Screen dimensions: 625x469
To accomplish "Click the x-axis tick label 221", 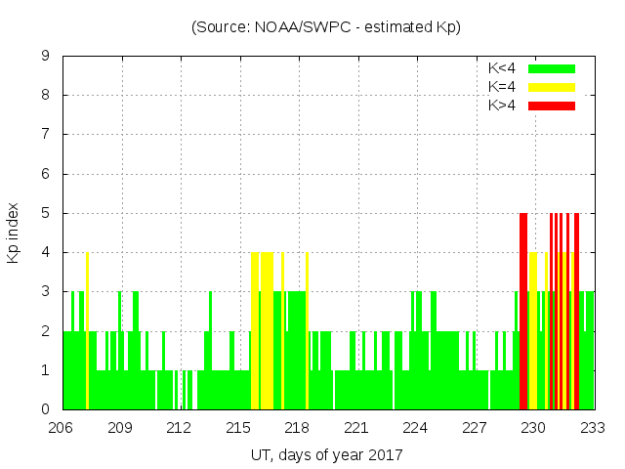I will pyautogui.click(x=357, y=428).
